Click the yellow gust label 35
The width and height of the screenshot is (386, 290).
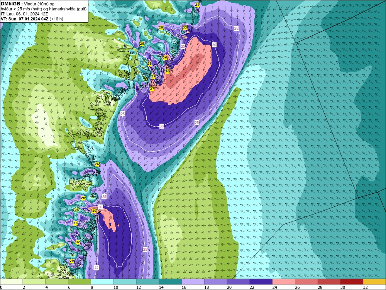click(150, 64)
